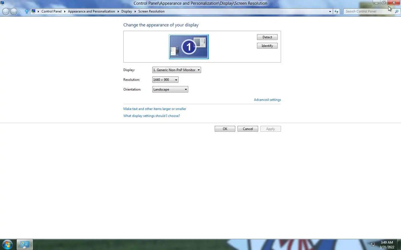Select monitor 1 thumbnail
The width and height of the screenshot is (401, 250).
pyautogui.click(x=189, y=47)
